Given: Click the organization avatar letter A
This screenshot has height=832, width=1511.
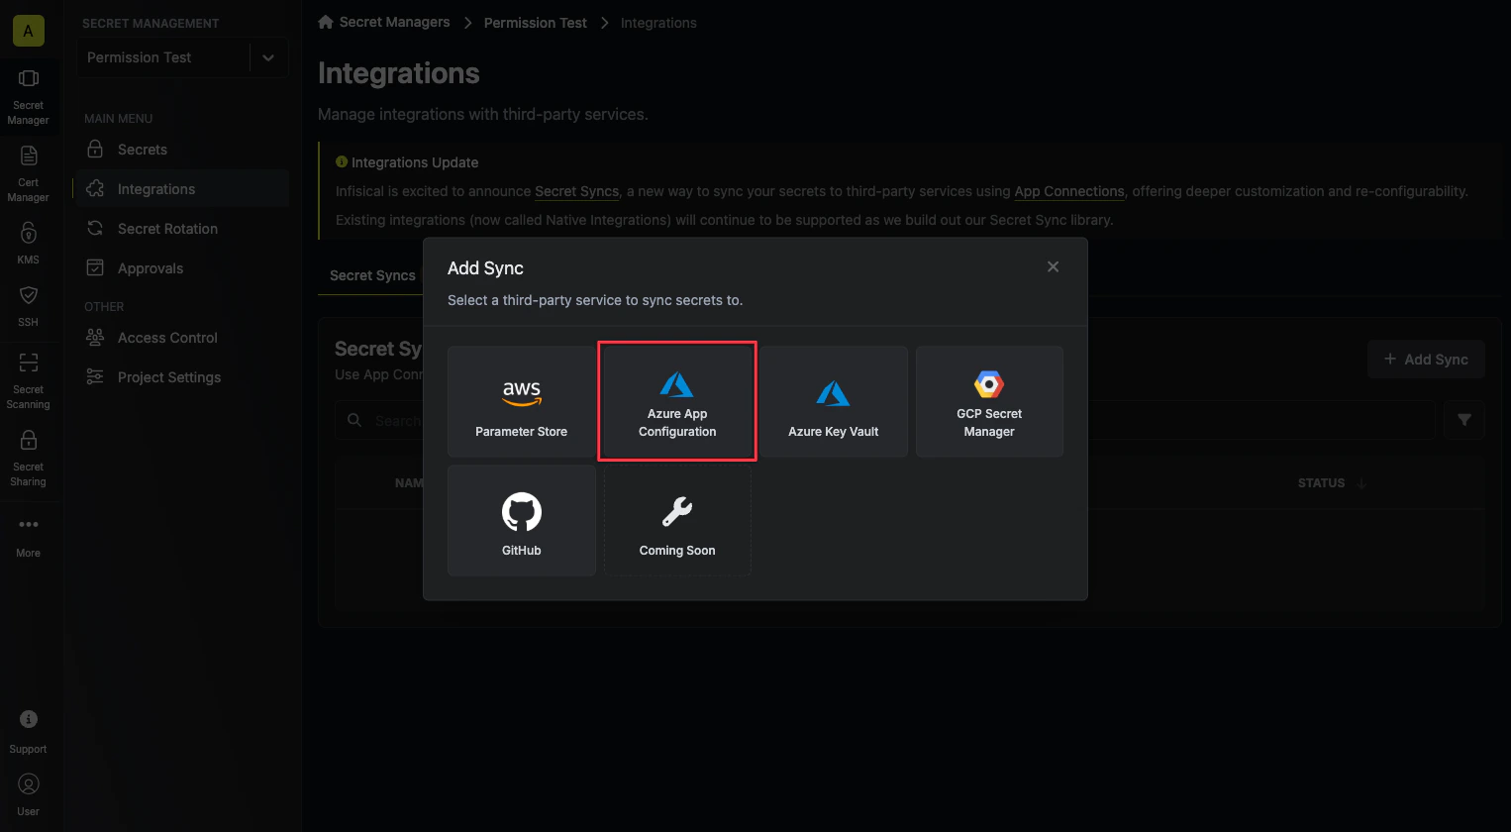Looking at the screenshot, I should [28, 31].
